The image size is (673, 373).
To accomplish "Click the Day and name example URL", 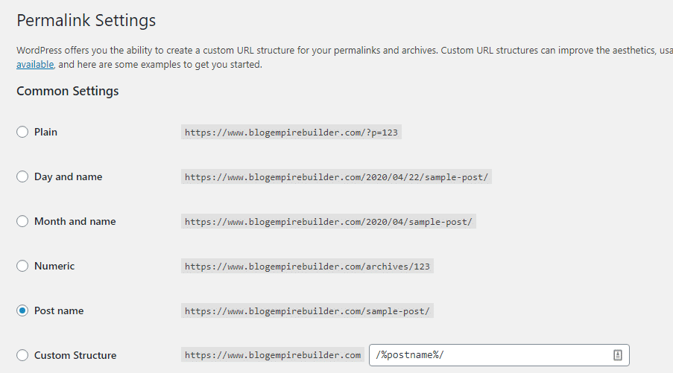I will coord(336,177).
